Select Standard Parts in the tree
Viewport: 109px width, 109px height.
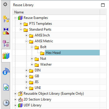(40, 29)
